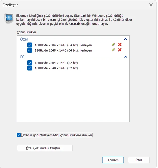Click the Özel group header label
This screenshot has width=158, height=168.
(x=24, y=39)
